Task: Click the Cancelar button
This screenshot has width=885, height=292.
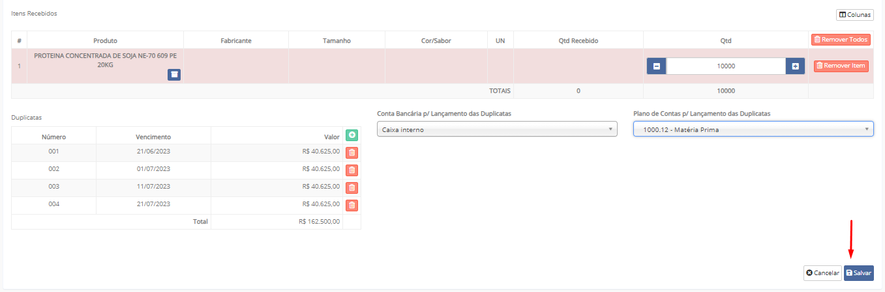Action: [x=822, y=273]
